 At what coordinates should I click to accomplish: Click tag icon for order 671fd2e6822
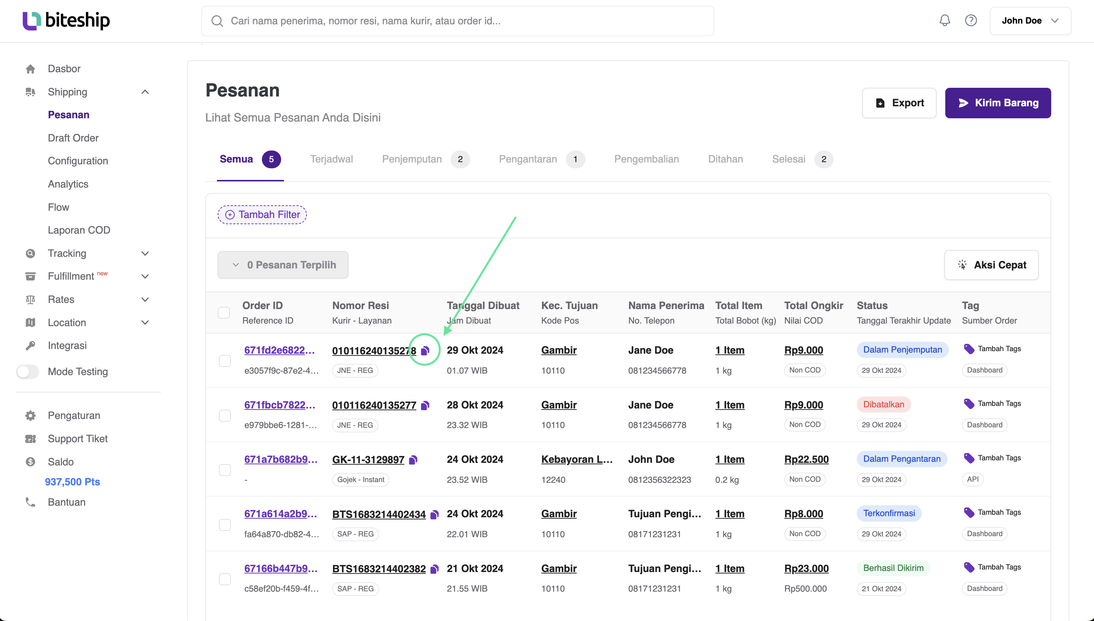click(969, 349)
